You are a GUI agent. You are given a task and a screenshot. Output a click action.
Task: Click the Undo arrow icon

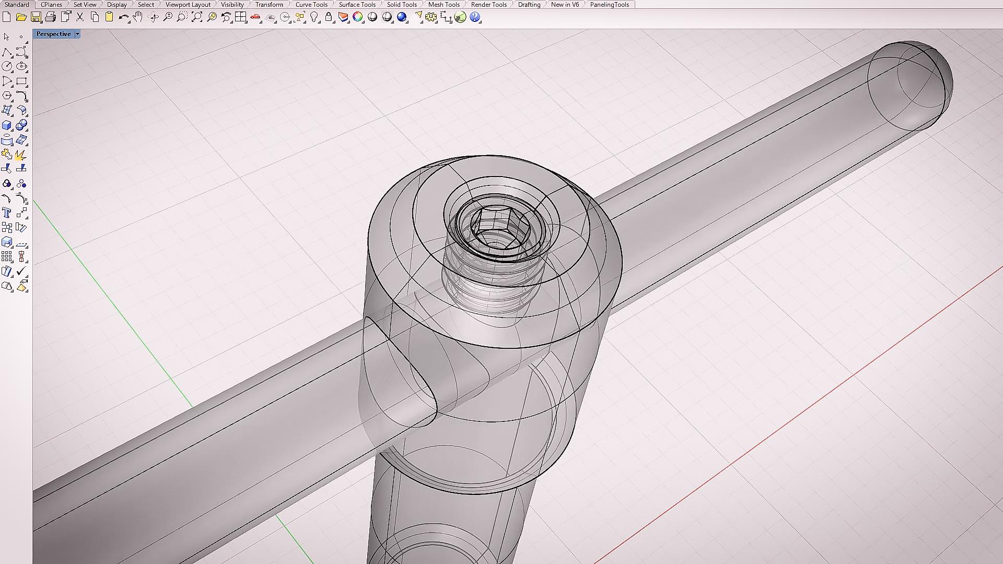pyautogui.click(x=123, y=17)
